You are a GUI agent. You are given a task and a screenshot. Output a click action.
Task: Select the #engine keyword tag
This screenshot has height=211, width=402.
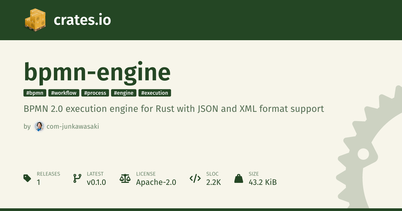click(124, 93)
